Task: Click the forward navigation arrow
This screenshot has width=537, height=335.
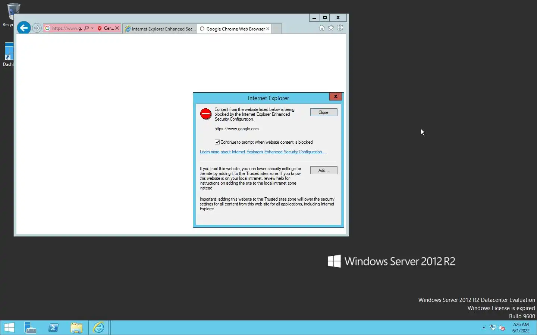Action: 37,28
